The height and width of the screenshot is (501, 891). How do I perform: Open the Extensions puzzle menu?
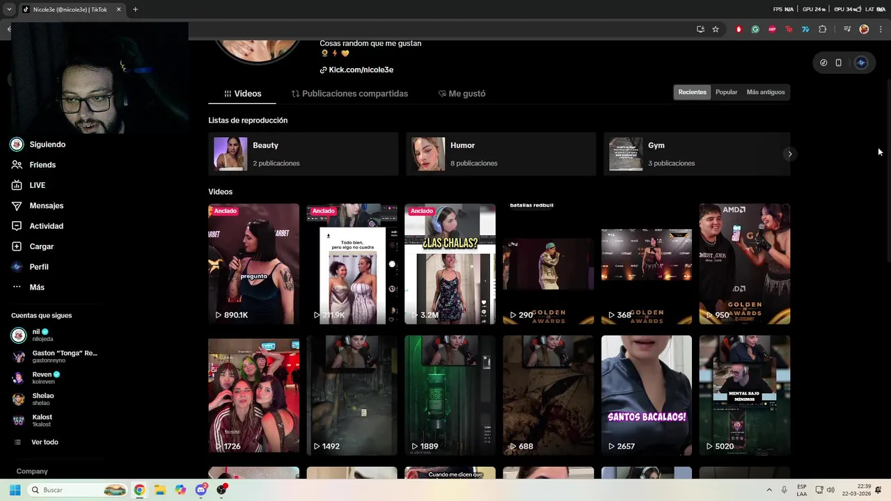[x=823, y=29]
